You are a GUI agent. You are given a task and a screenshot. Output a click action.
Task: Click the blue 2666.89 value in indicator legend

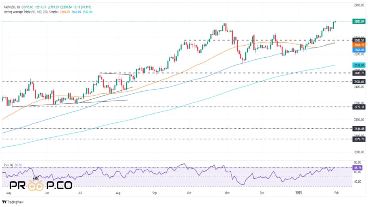click(x=76, y=12)
